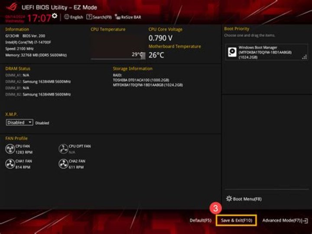Click the ReSize BAR icon
The image size is (312, 234).
(117, 17)
